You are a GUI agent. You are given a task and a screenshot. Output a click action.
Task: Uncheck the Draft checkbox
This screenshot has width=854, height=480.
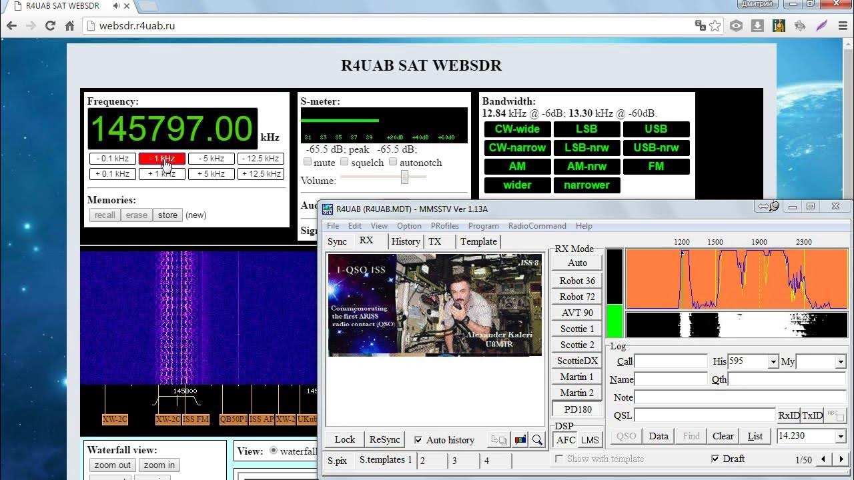[715, 459]
